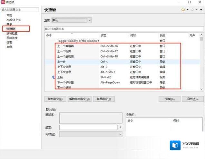Expand the 方案 scheme dropdown

(89, 20)
